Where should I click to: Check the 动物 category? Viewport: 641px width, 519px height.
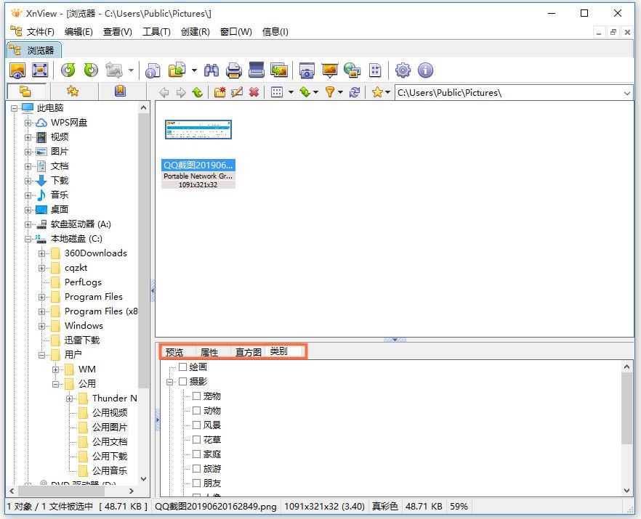click(x=197, y=410)
